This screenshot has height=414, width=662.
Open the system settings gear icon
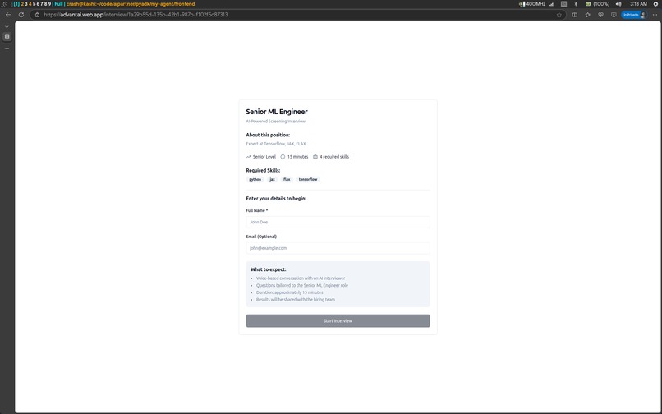[655, 4]
